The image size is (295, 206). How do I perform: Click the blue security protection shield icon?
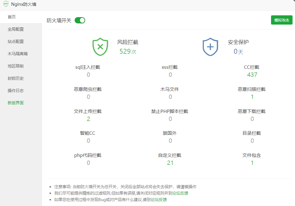tap(210, 47)
